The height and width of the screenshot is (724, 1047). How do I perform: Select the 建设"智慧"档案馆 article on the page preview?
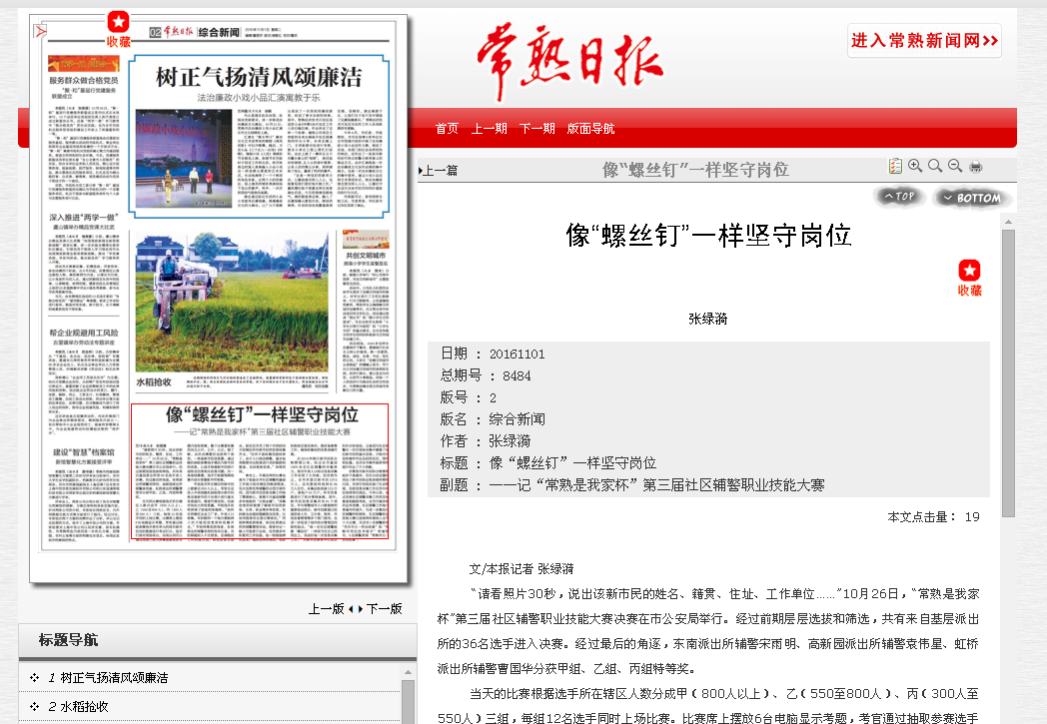click(84, 495)
